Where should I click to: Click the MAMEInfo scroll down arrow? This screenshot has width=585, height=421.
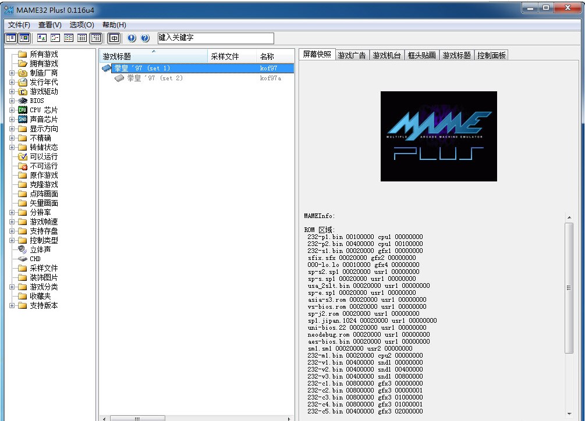click(569, 413)
